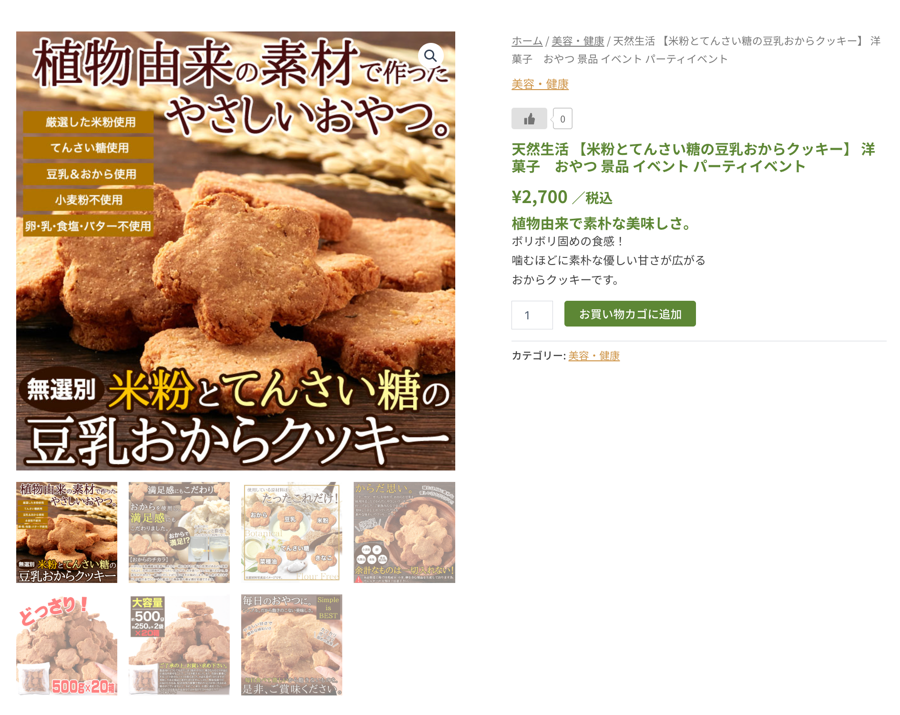This screenshot has height=715, width=900.
Task: Click お買い物カゴに追加 button
Action: [630, 314]
